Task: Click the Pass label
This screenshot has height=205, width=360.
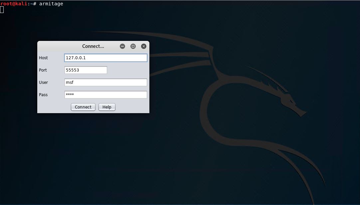Action: coord(43,95)
